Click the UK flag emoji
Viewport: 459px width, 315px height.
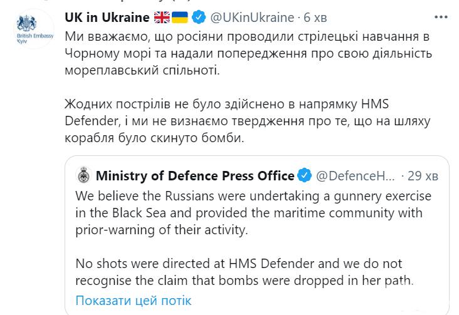(x=162, y=18)
